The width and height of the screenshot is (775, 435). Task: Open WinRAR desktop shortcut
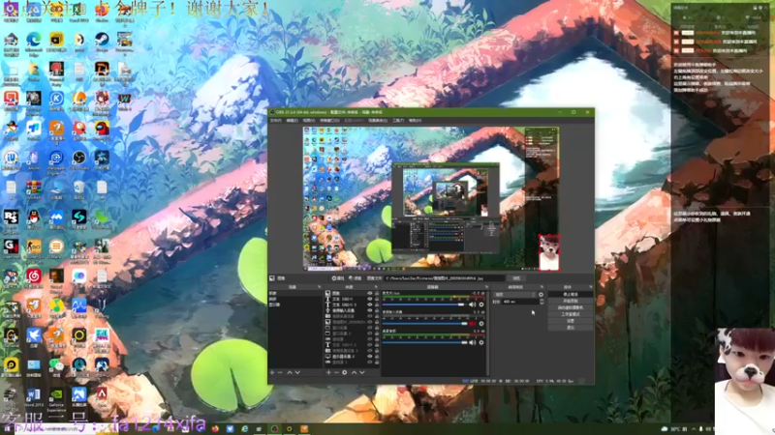point(34,189)
